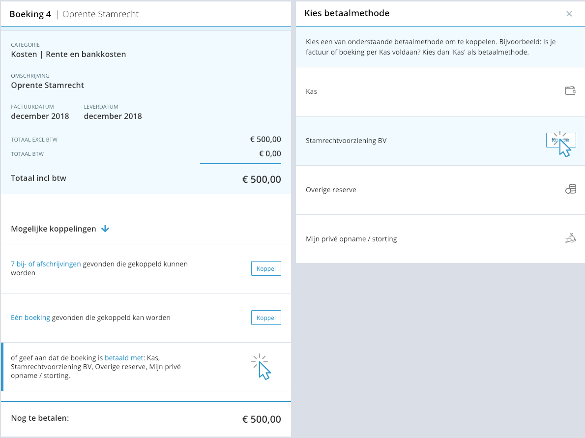Select Overige reserve as payment method
The height and width of the screenshot is (438, 585).
coord(440,190)
